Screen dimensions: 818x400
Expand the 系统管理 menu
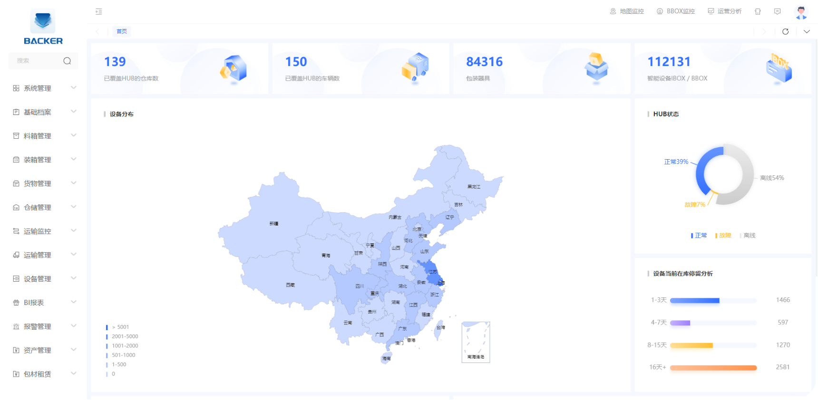click(44, 88)
